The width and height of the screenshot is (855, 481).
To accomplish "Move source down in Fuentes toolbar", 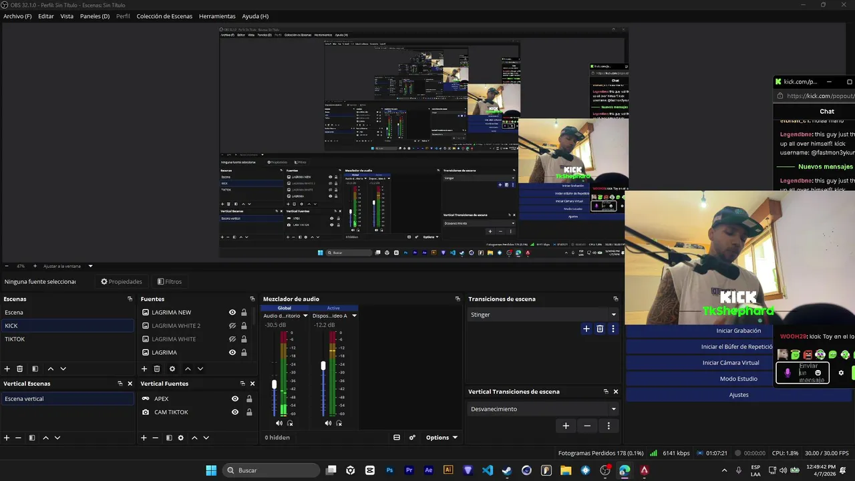I will [x=200, y=369].
